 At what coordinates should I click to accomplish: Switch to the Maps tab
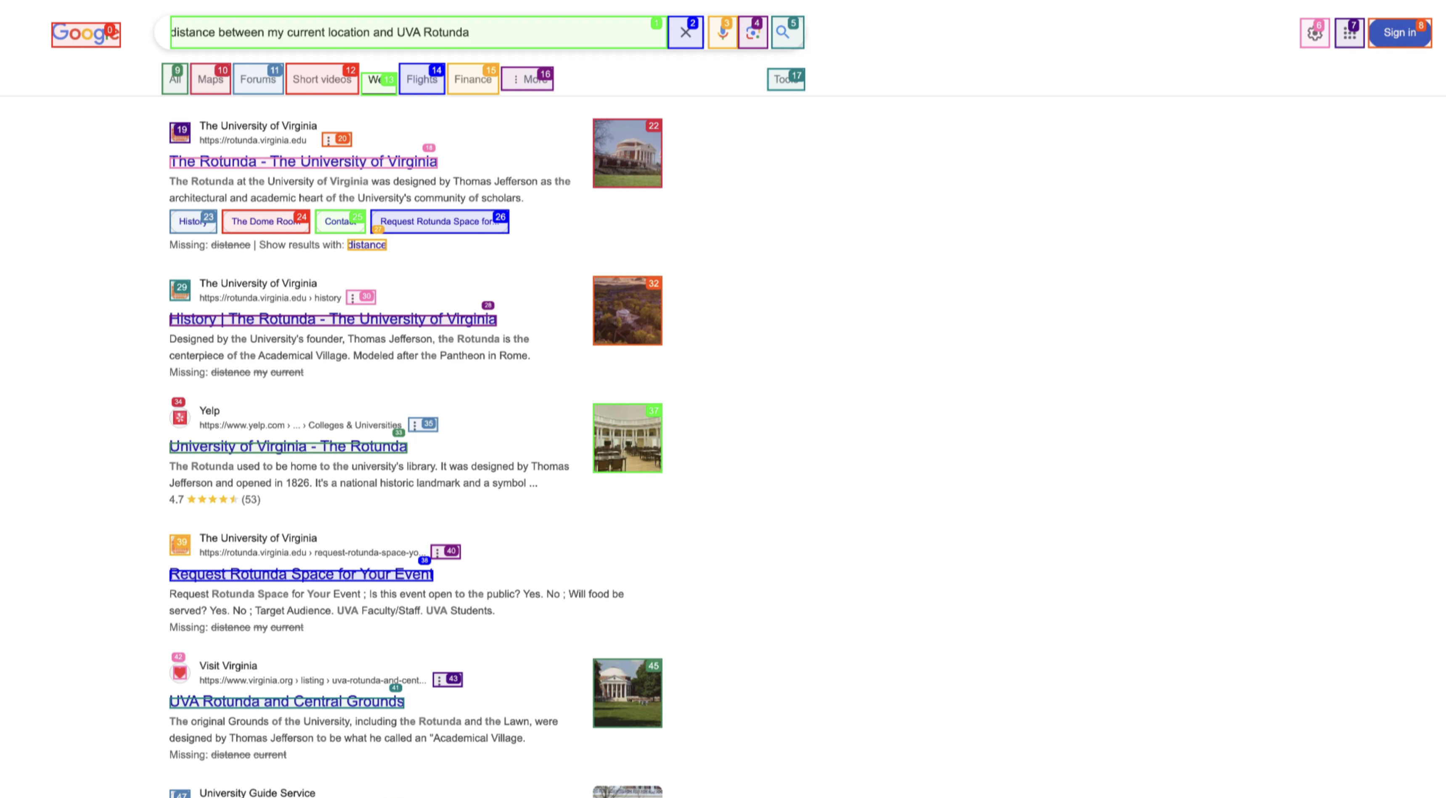[210, 79]
